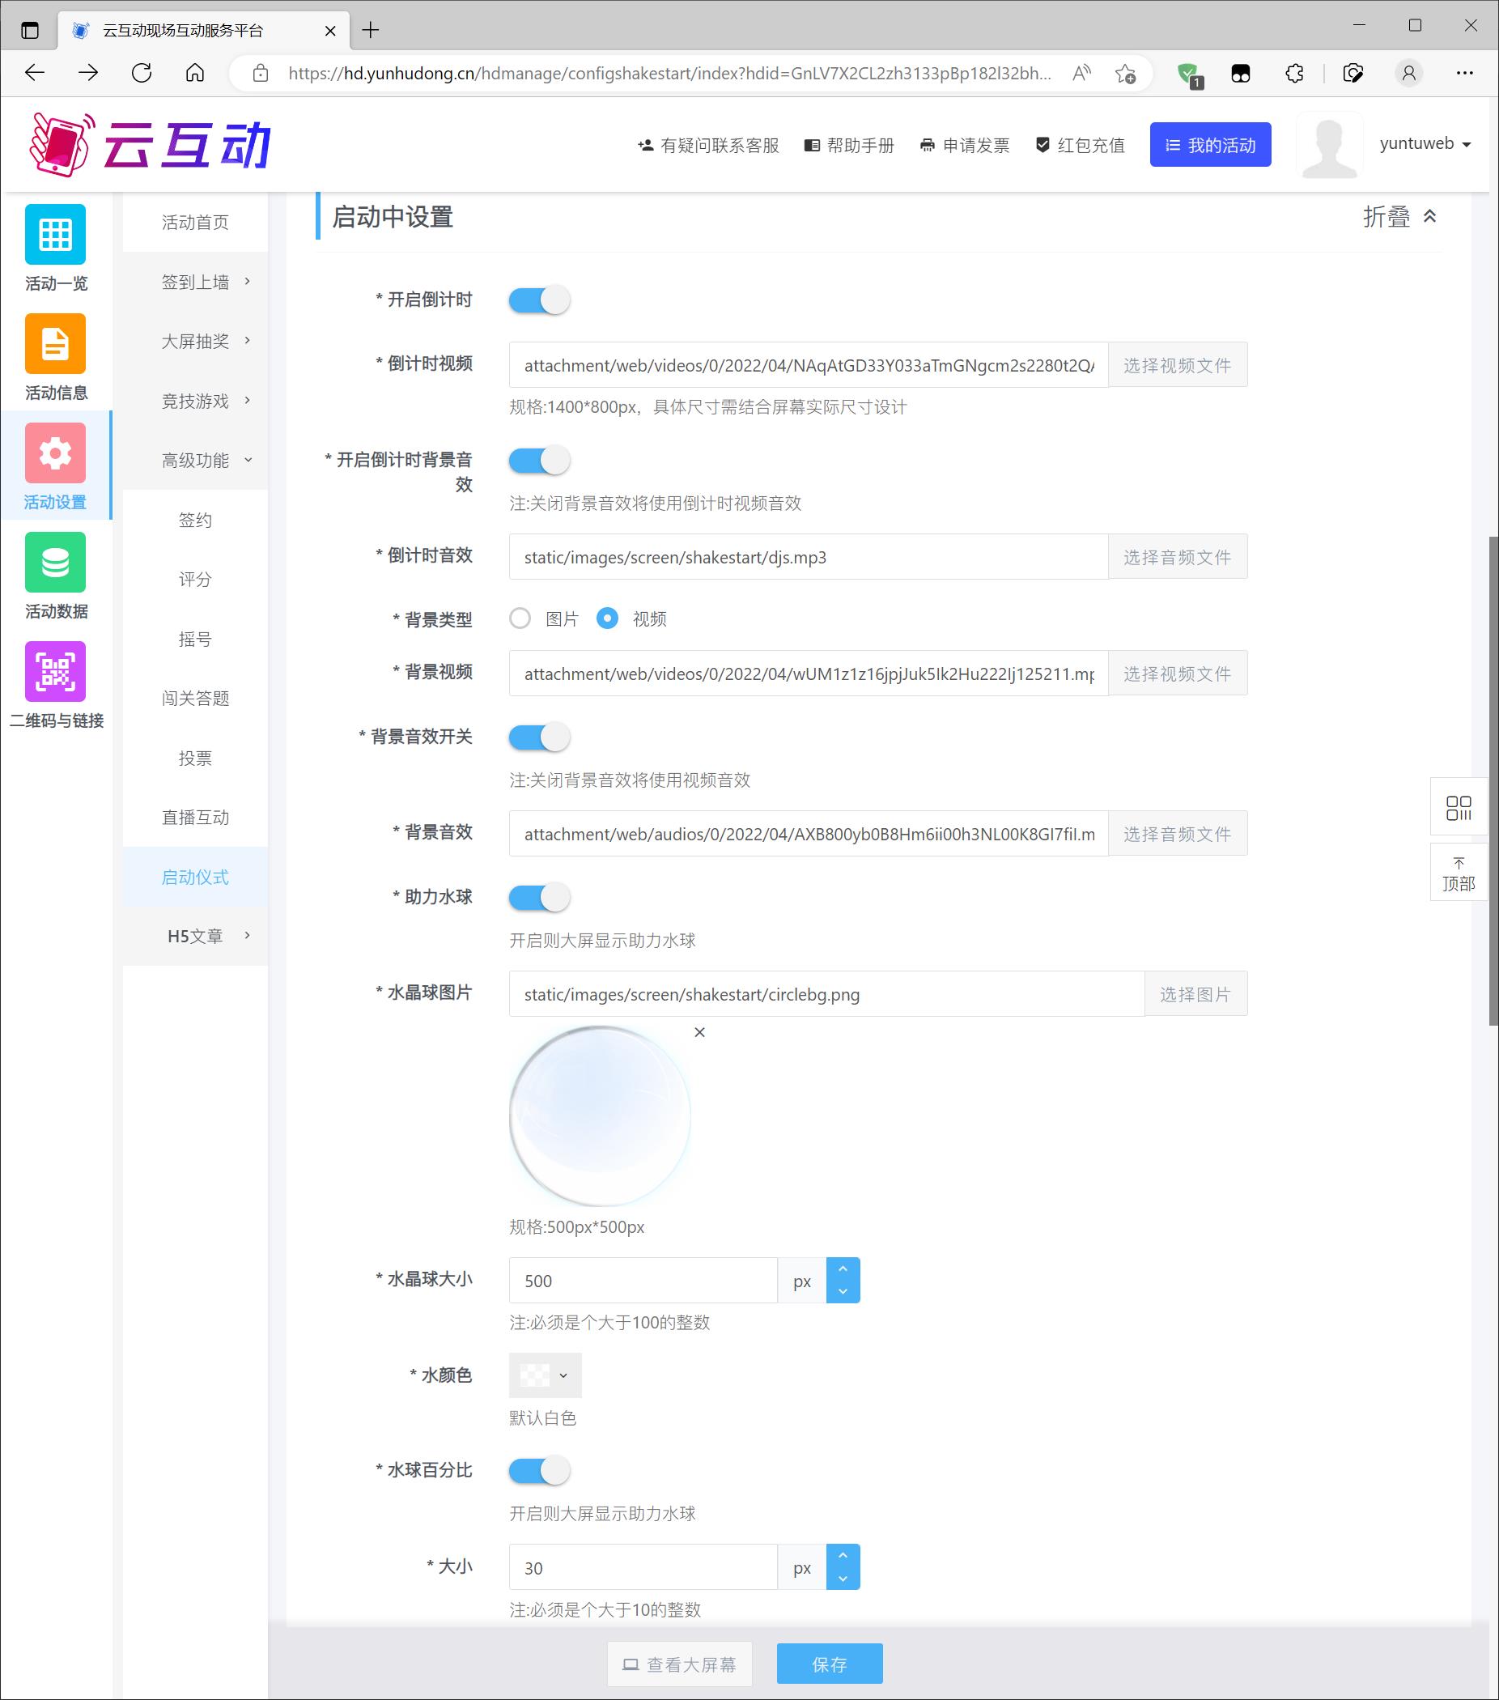Open the yuntuweb account dropdown
Image resolution: width=1499 pixels, height=1700 pixels.
click(1425, 144)
